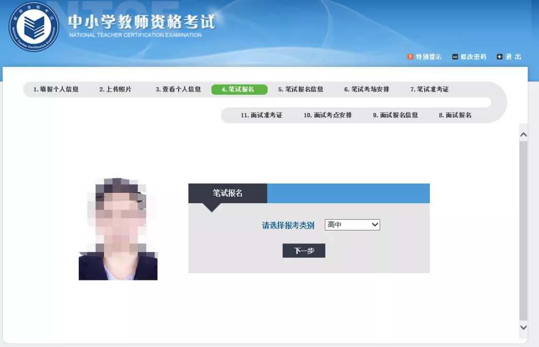Go to step 7. 笔试准考证
Viewport: 539px width, 347px height.
[429, 89]
